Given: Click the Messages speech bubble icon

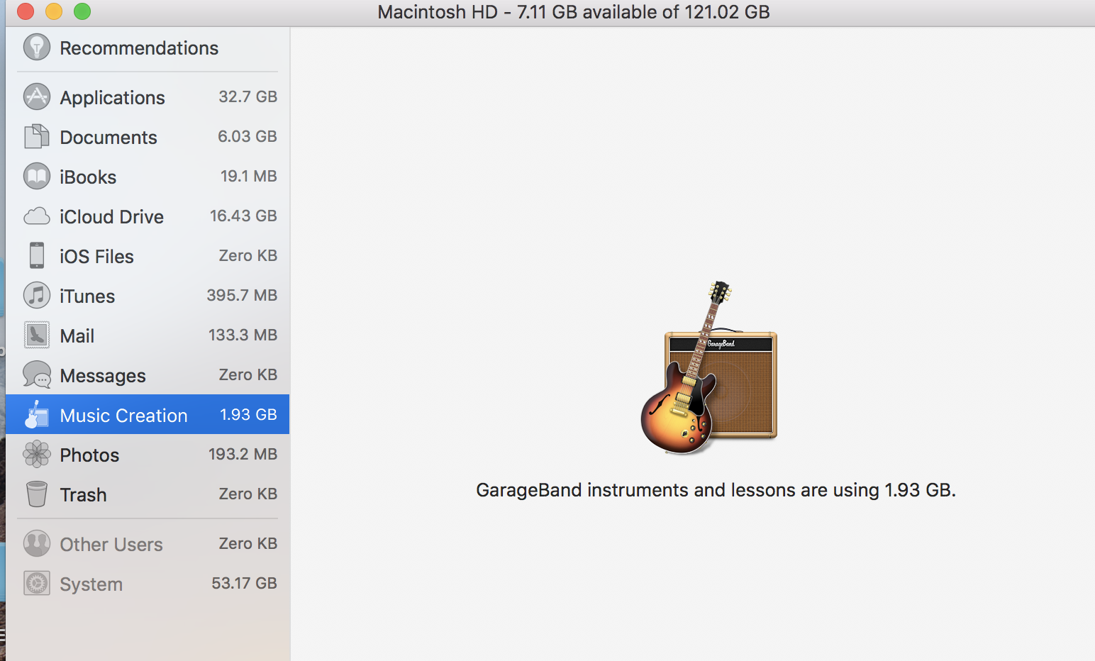Looking at the screenshot, I should (x=37, y=374).
